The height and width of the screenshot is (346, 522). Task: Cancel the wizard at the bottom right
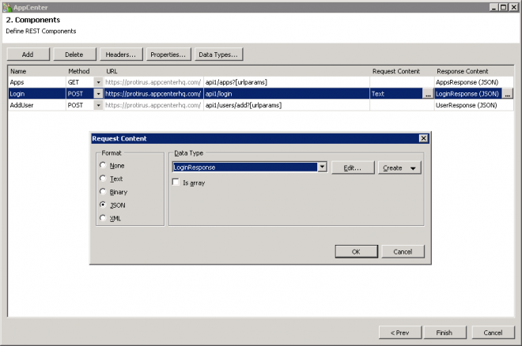pyautogui.click(x=493, y=333)
